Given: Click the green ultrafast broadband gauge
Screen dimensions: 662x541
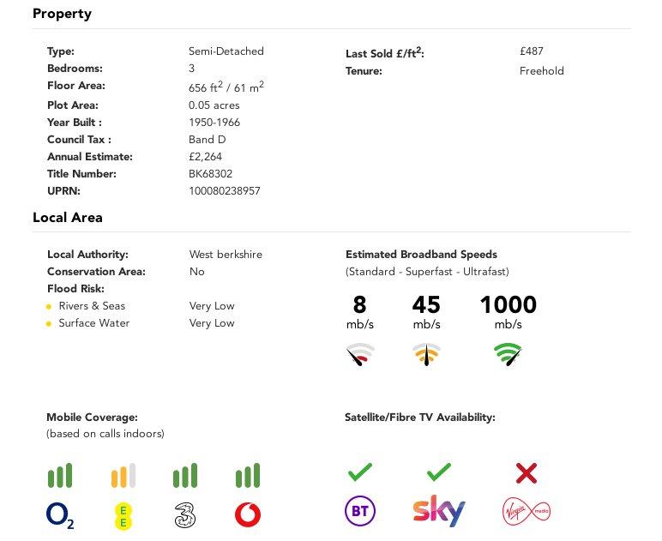Looking at the screenshot, I should pyautogui.click(x=508, y=354).
